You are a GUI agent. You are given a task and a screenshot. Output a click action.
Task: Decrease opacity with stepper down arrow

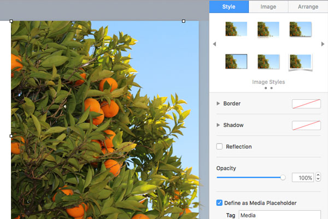click(x=318, y=180)
